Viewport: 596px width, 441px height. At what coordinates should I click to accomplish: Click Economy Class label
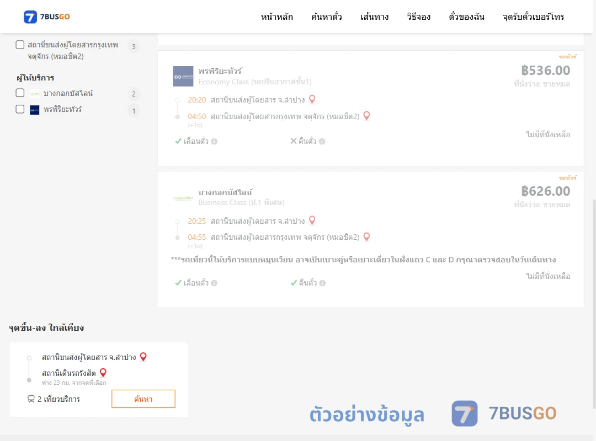tap(254, 82)
